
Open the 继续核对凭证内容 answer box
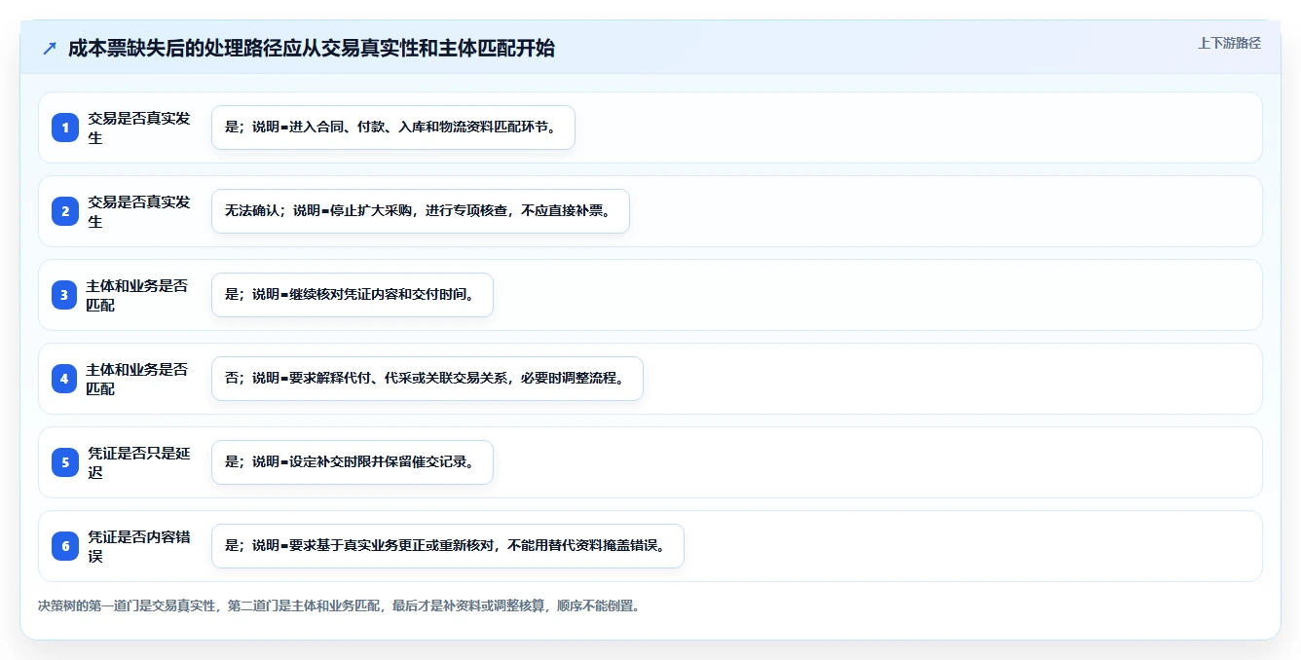click(x=353, y=295)
